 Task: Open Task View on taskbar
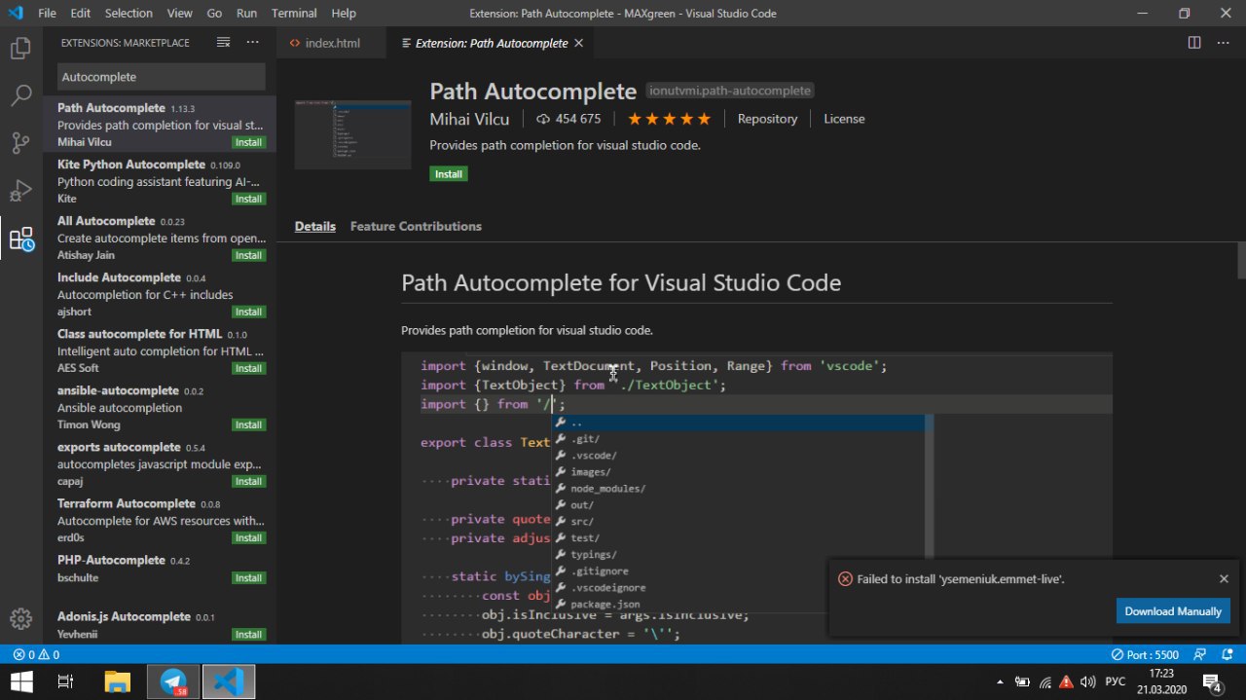(65, 682)
